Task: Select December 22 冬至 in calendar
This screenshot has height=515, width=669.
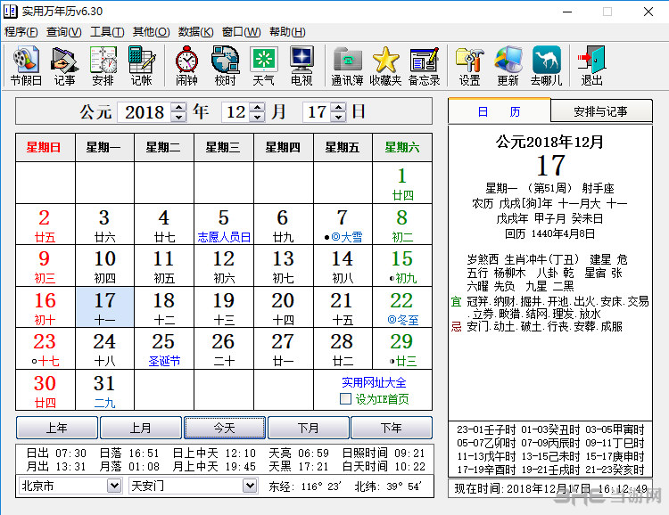Action: pyautogui.click(x=402, y=307)
